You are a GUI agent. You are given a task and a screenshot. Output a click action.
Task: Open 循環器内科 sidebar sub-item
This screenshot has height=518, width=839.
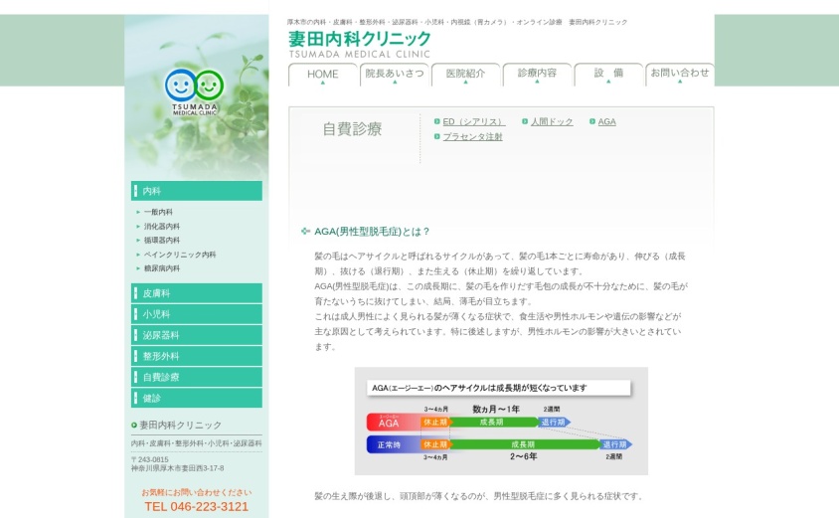tap(162, 241)
